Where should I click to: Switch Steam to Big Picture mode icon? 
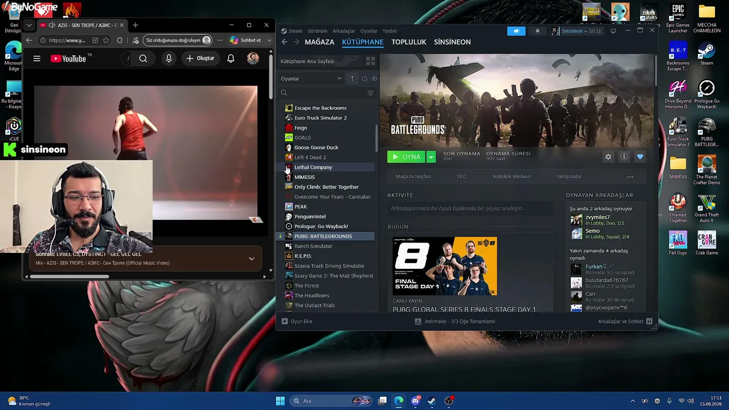pos(613,31)
